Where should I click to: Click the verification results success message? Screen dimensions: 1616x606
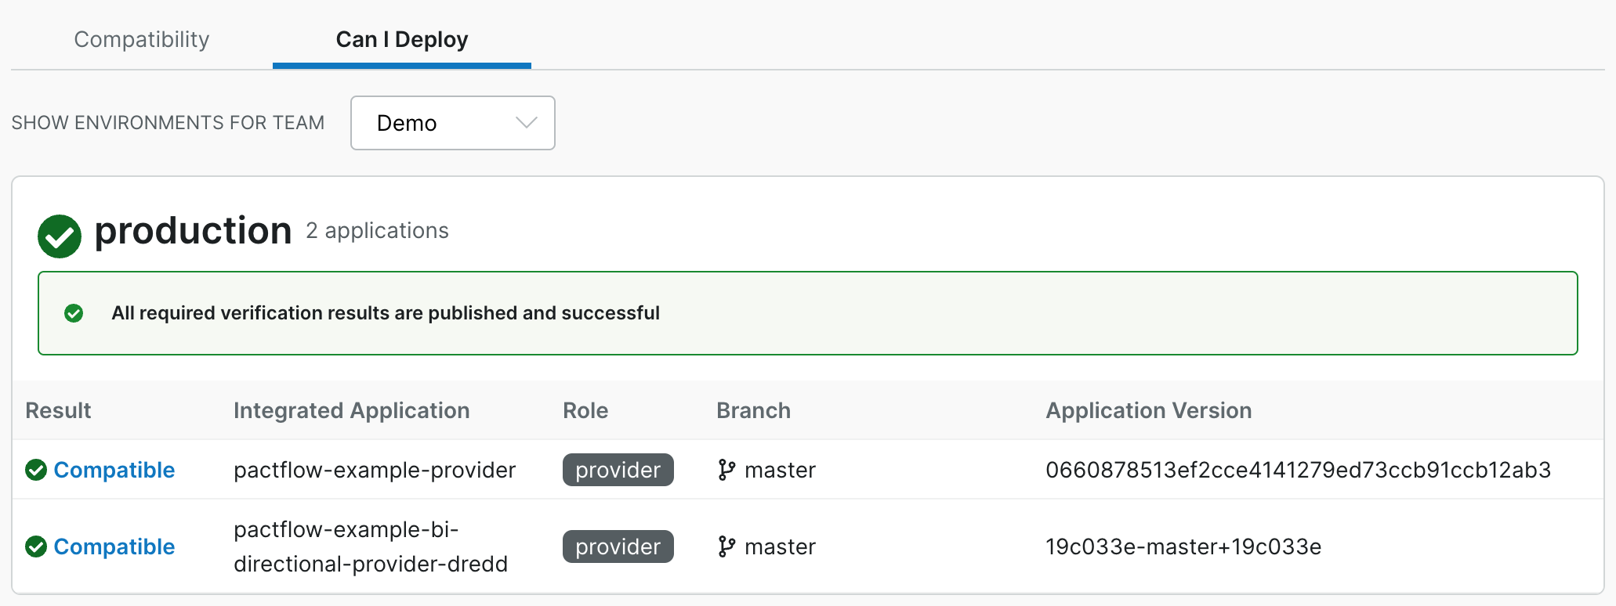[x=386, y=313]
